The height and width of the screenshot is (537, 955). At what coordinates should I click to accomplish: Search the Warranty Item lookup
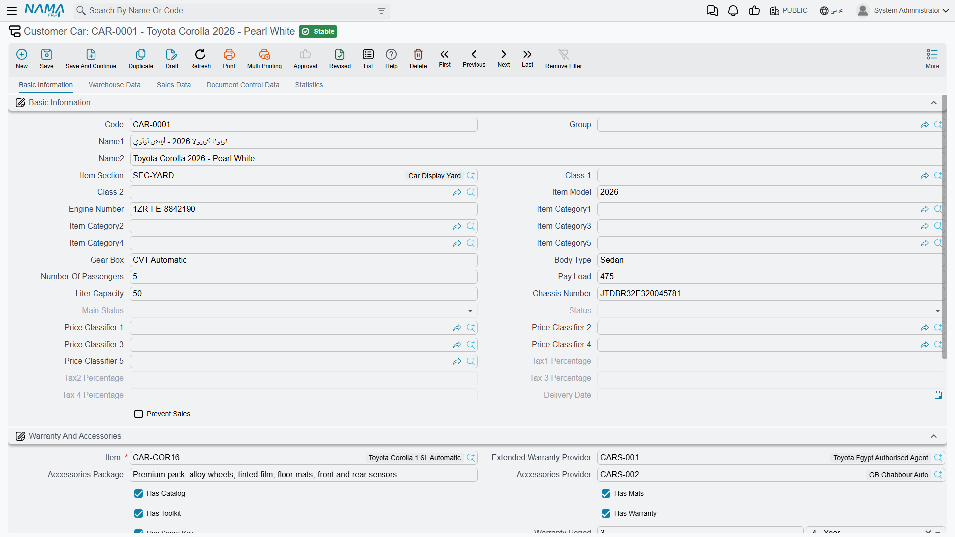[471, 458]
